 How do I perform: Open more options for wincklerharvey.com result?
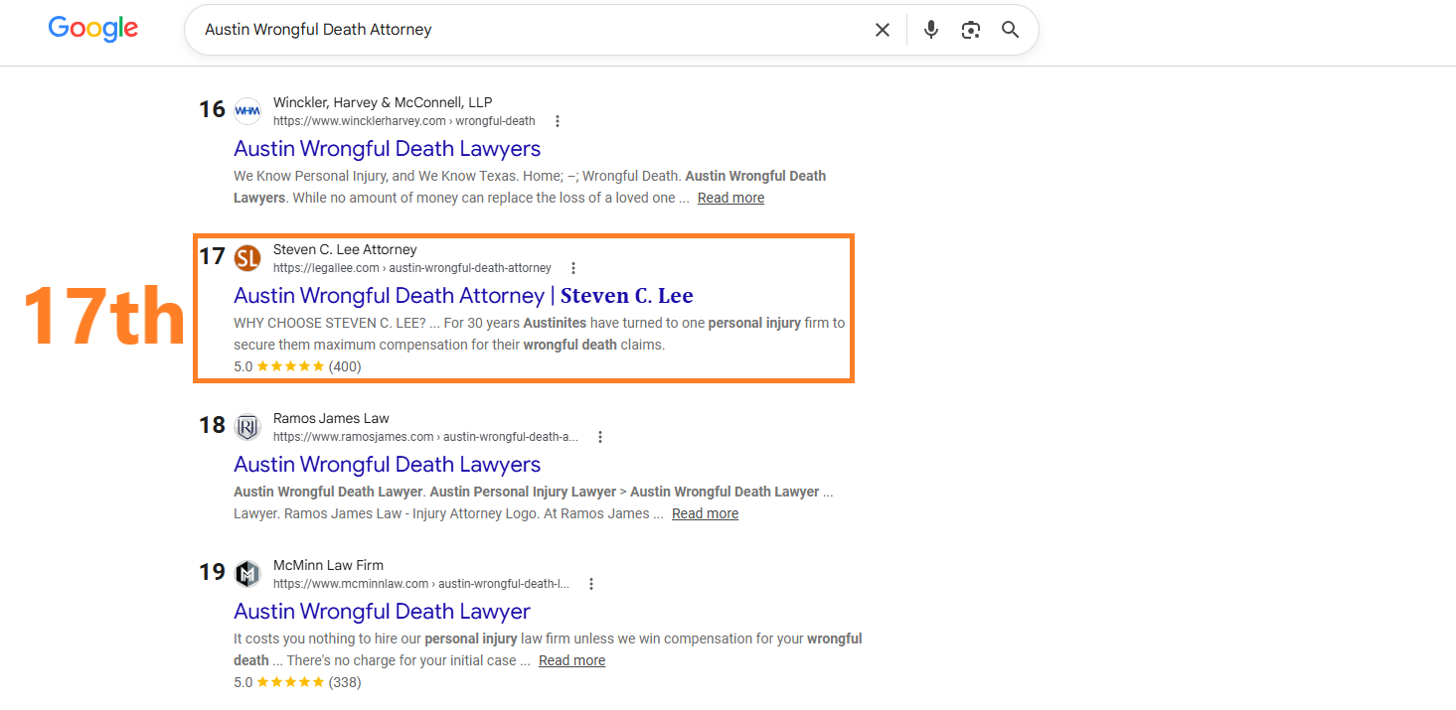[558, 121]
